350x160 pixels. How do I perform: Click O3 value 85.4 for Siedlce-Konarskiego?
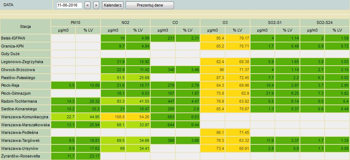tap(212, 109)
